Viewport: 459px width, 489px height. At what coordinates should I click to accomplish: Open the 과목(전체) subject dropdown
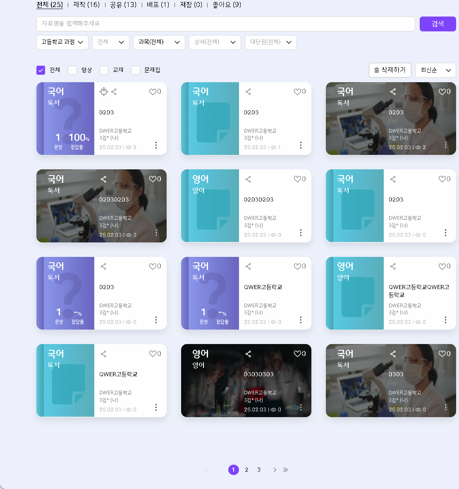coord(159,42)
